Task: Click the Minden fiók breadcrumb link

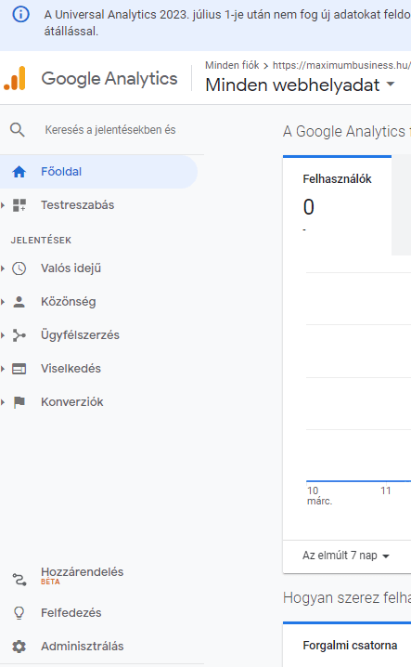Action: point(232,65)
